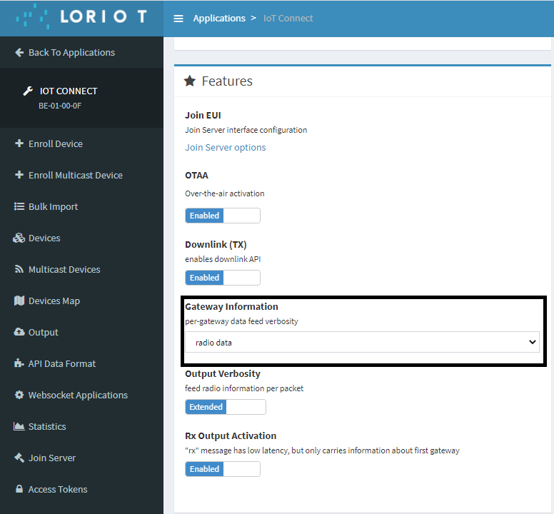Click IoT Connect breadcrumb text
Image resolution: width=554 pixels, height=514 pixels.
(x=288, y=19)
